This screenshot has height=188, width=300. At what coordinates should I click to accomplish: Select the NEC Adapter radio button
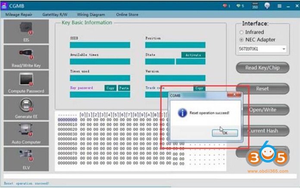point(241,40)
